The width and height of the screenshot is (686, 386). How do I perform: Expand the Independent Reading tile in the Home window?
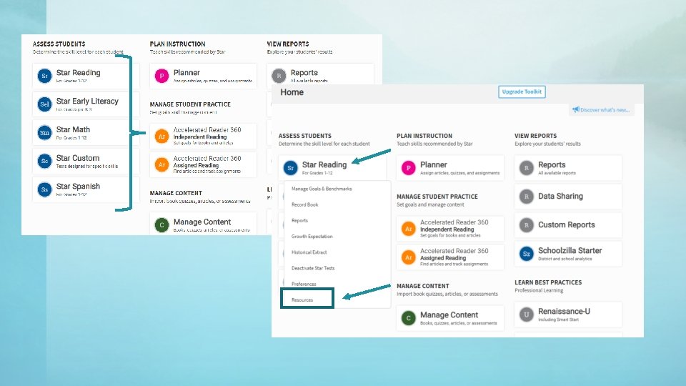click(x=450, y=229)
